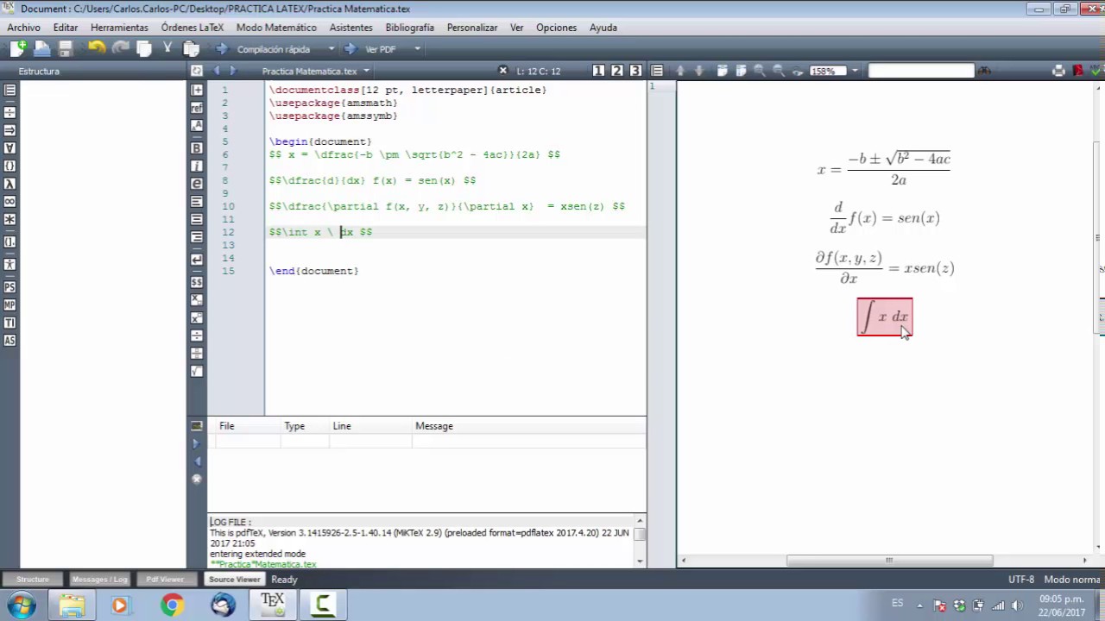Toggle bookmark 3 in the editor header
This screenshot has height=621, width=1105.
(636, 71)
